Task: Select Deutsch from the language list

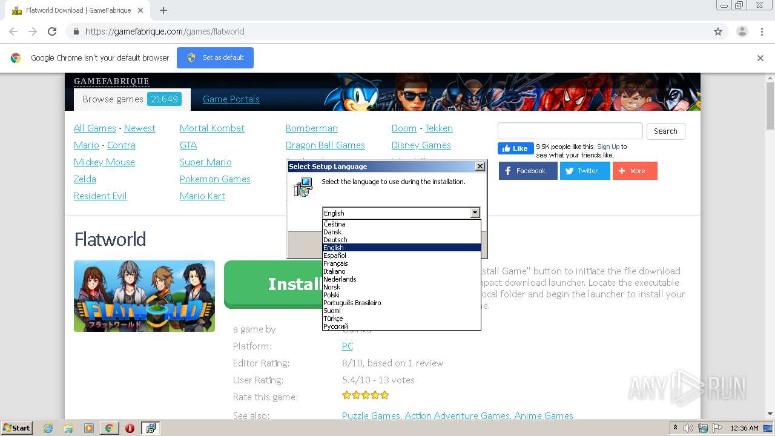Action: [x=401, y=240]
